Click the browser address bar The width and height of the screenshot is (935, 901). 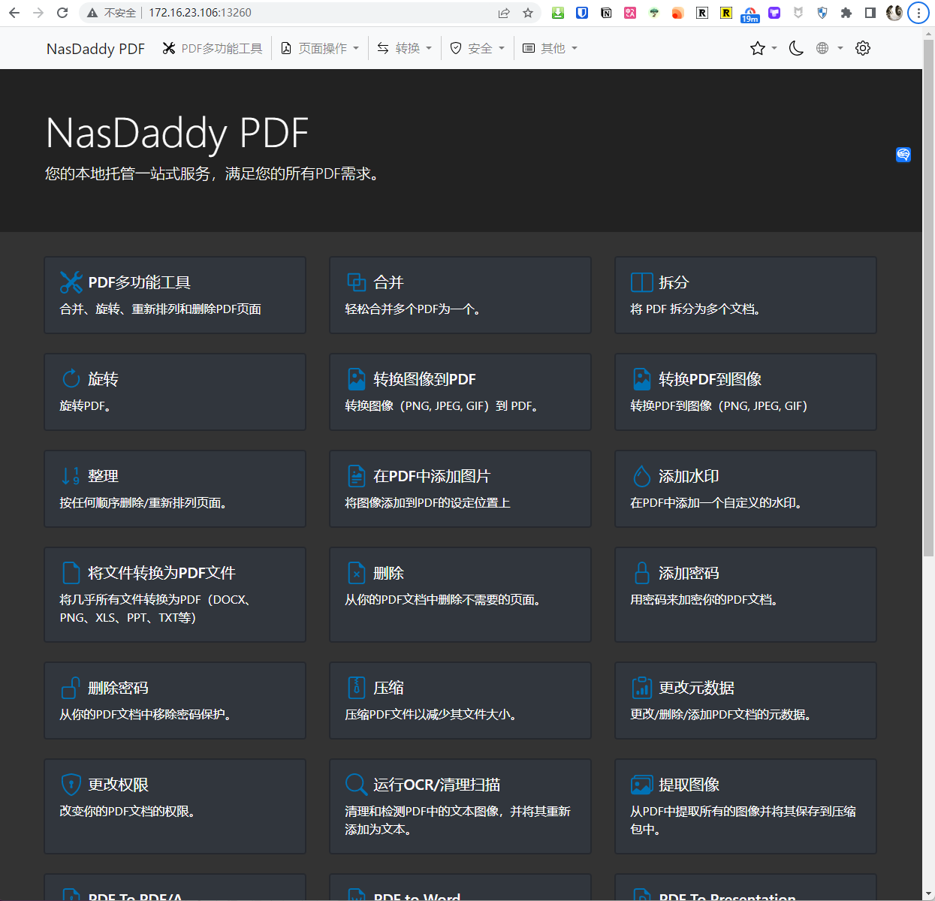click(315, 13)
